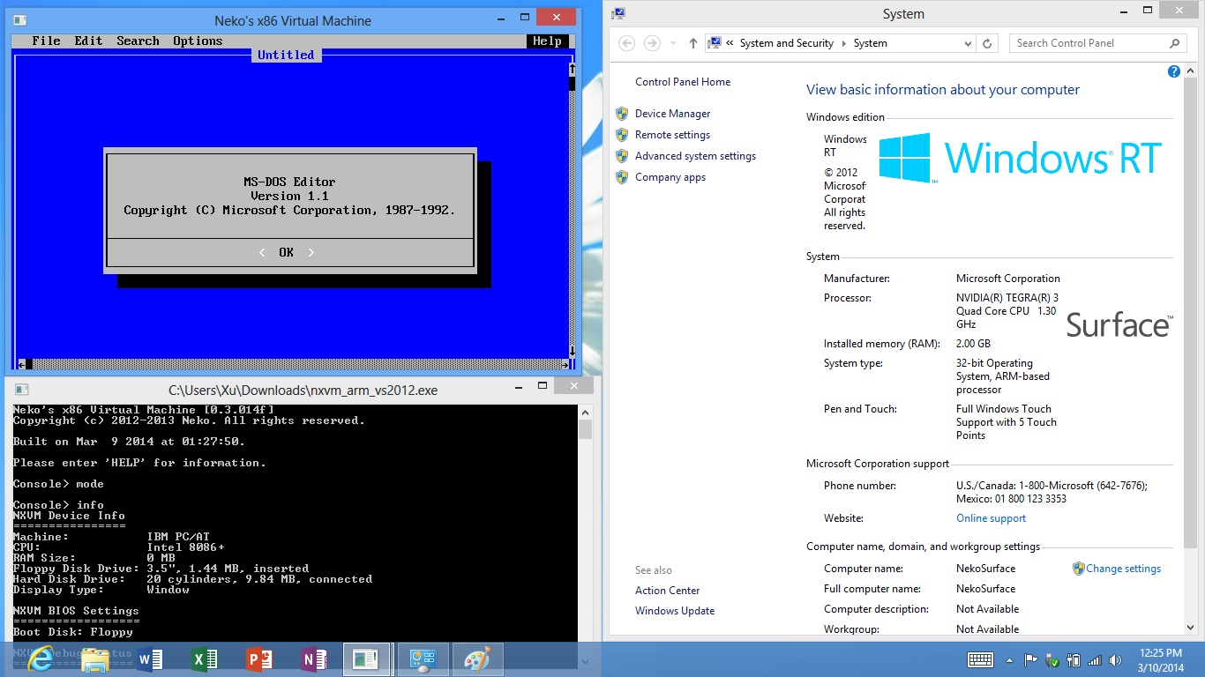This screenshot has height=677, width=1205.
Task: Show hidden tray icons
Action: tap(1010, 659)
